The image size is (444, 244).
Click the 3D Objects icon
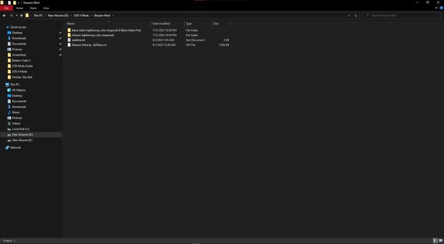pyautogui.click(x=9, y=90)
